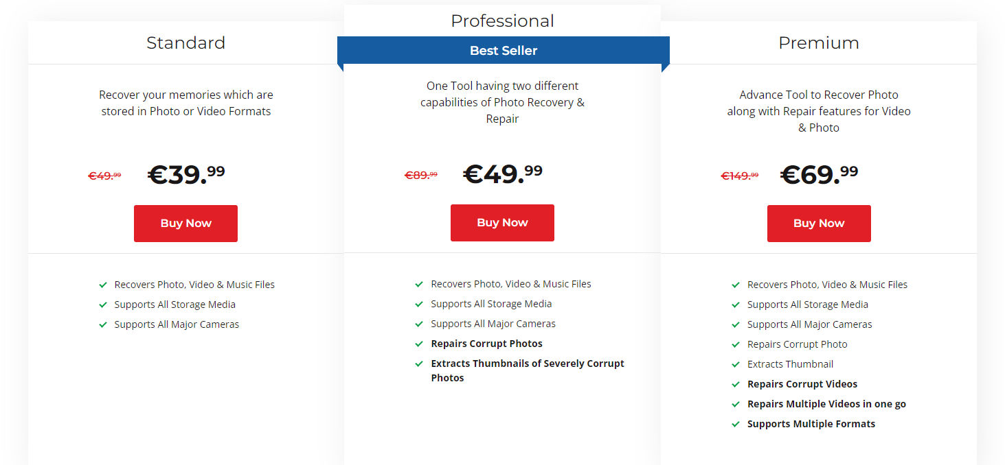The height and width of the screenshot is (465, 1005).
Task: Click Buy Now under the Standard plan
Action: point(185,224)
